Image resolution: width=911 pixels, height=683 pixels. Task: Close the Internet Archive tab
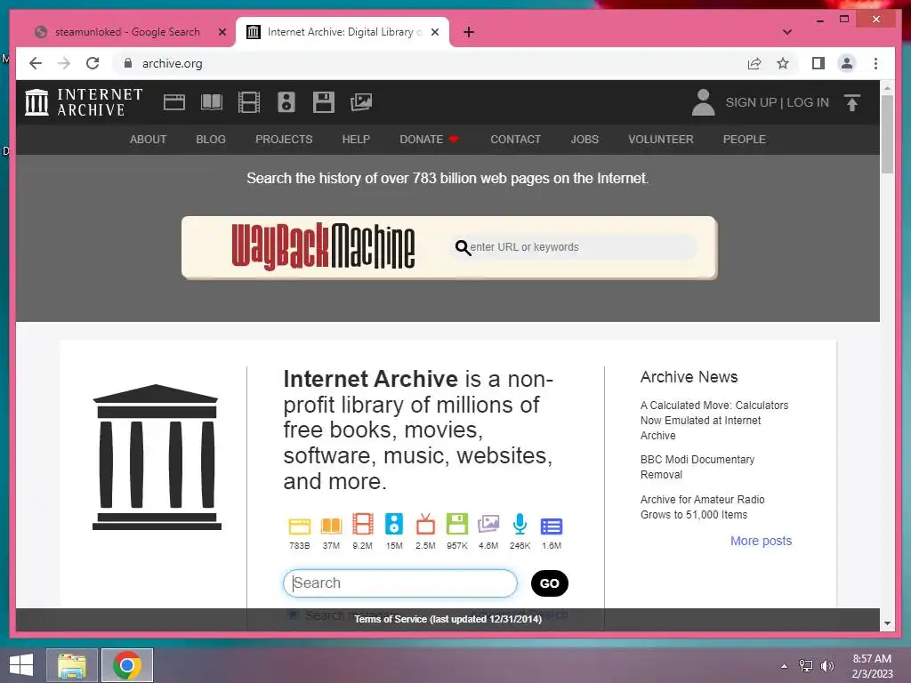coord(434,32)
